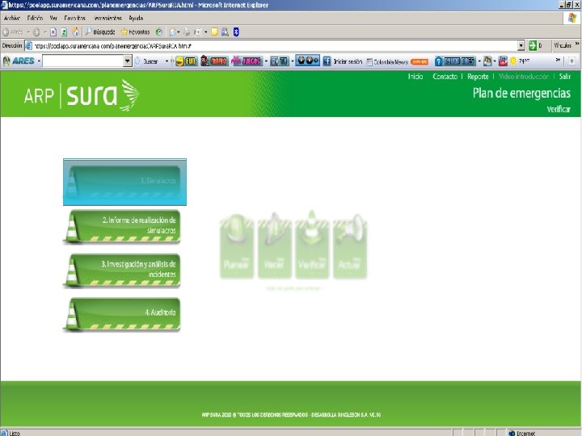Click the MARIO toolbar button
The height and width of the screenshot is (436, 582).
point(213,61)
